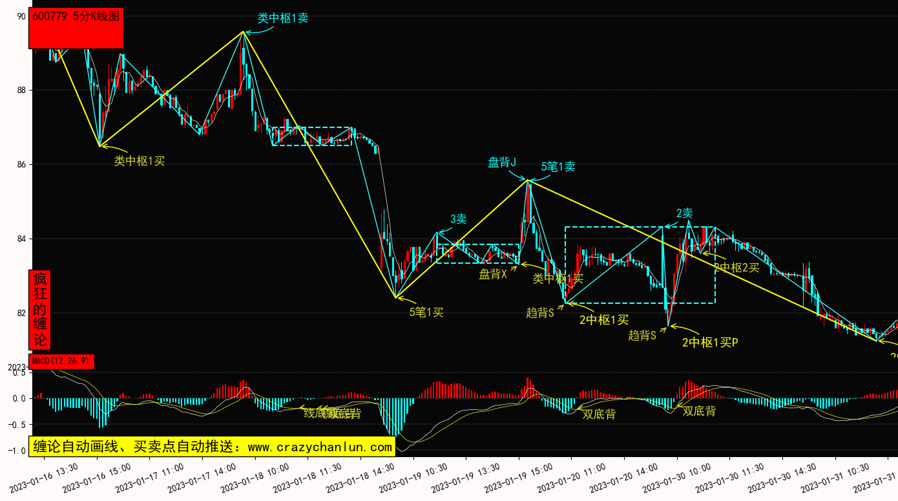Select the 2023-01-20 14:00 time label
This screenshot has height=501, width=898.
[625, 477]
